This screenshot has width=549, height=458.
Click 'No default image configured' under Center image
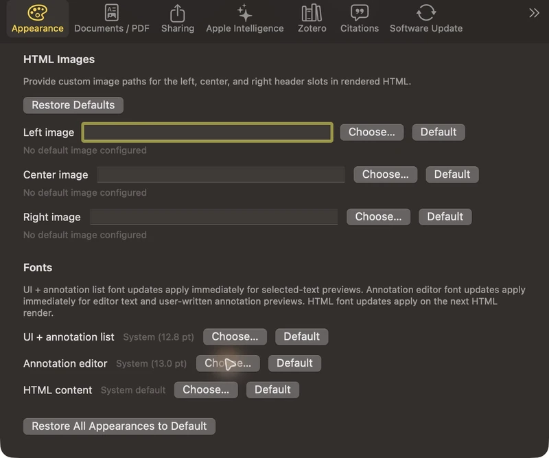tap(84, 193)
